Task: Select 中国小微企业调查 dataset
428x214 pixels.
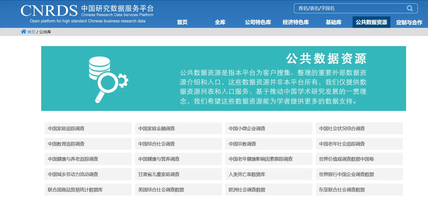Action: coord(247,129)
